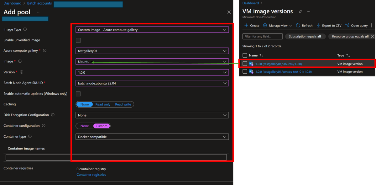Click the Container configuration info icon
376x185 pixels.
[44, 126]
